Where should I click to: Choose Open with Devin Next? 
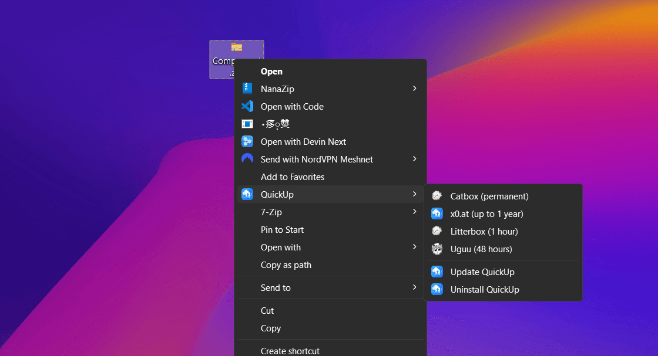coord(330,141)
